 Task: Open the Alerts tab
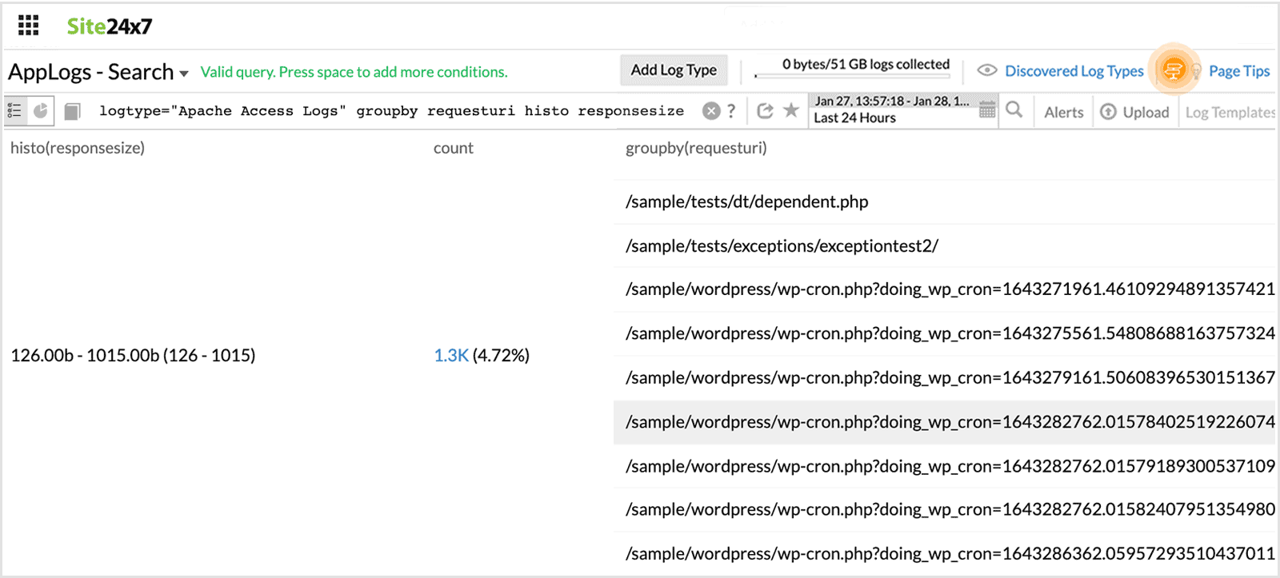(x=1063, y=113)
